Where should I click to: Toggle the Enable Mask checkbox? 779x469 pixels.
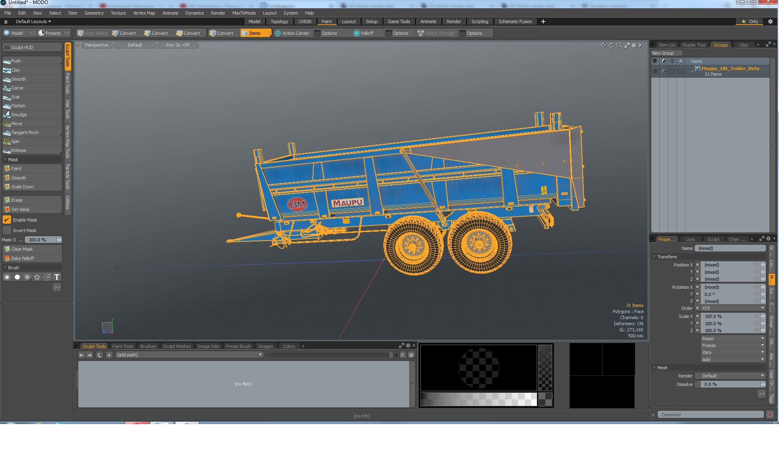coord(7,220)
